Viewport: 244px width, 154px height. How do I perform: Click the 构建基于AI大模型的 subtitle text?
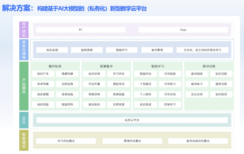click(61, 9)
